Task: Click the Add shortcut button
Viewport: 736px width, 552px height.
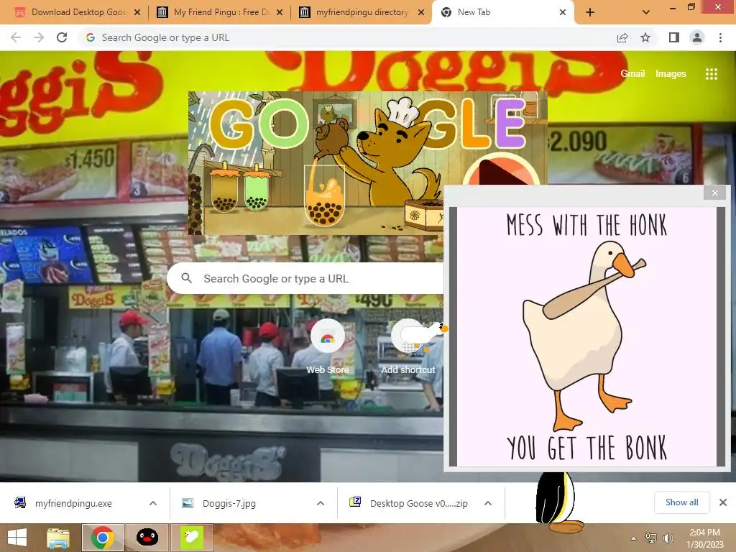Action: coord(408,347)
